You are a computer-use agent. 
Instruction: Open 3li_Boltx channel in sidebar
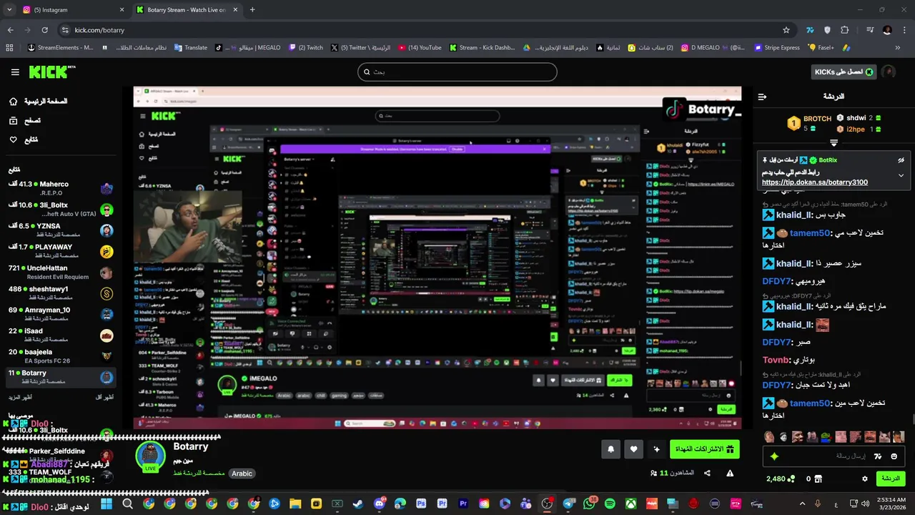click(x=61, y=210)
